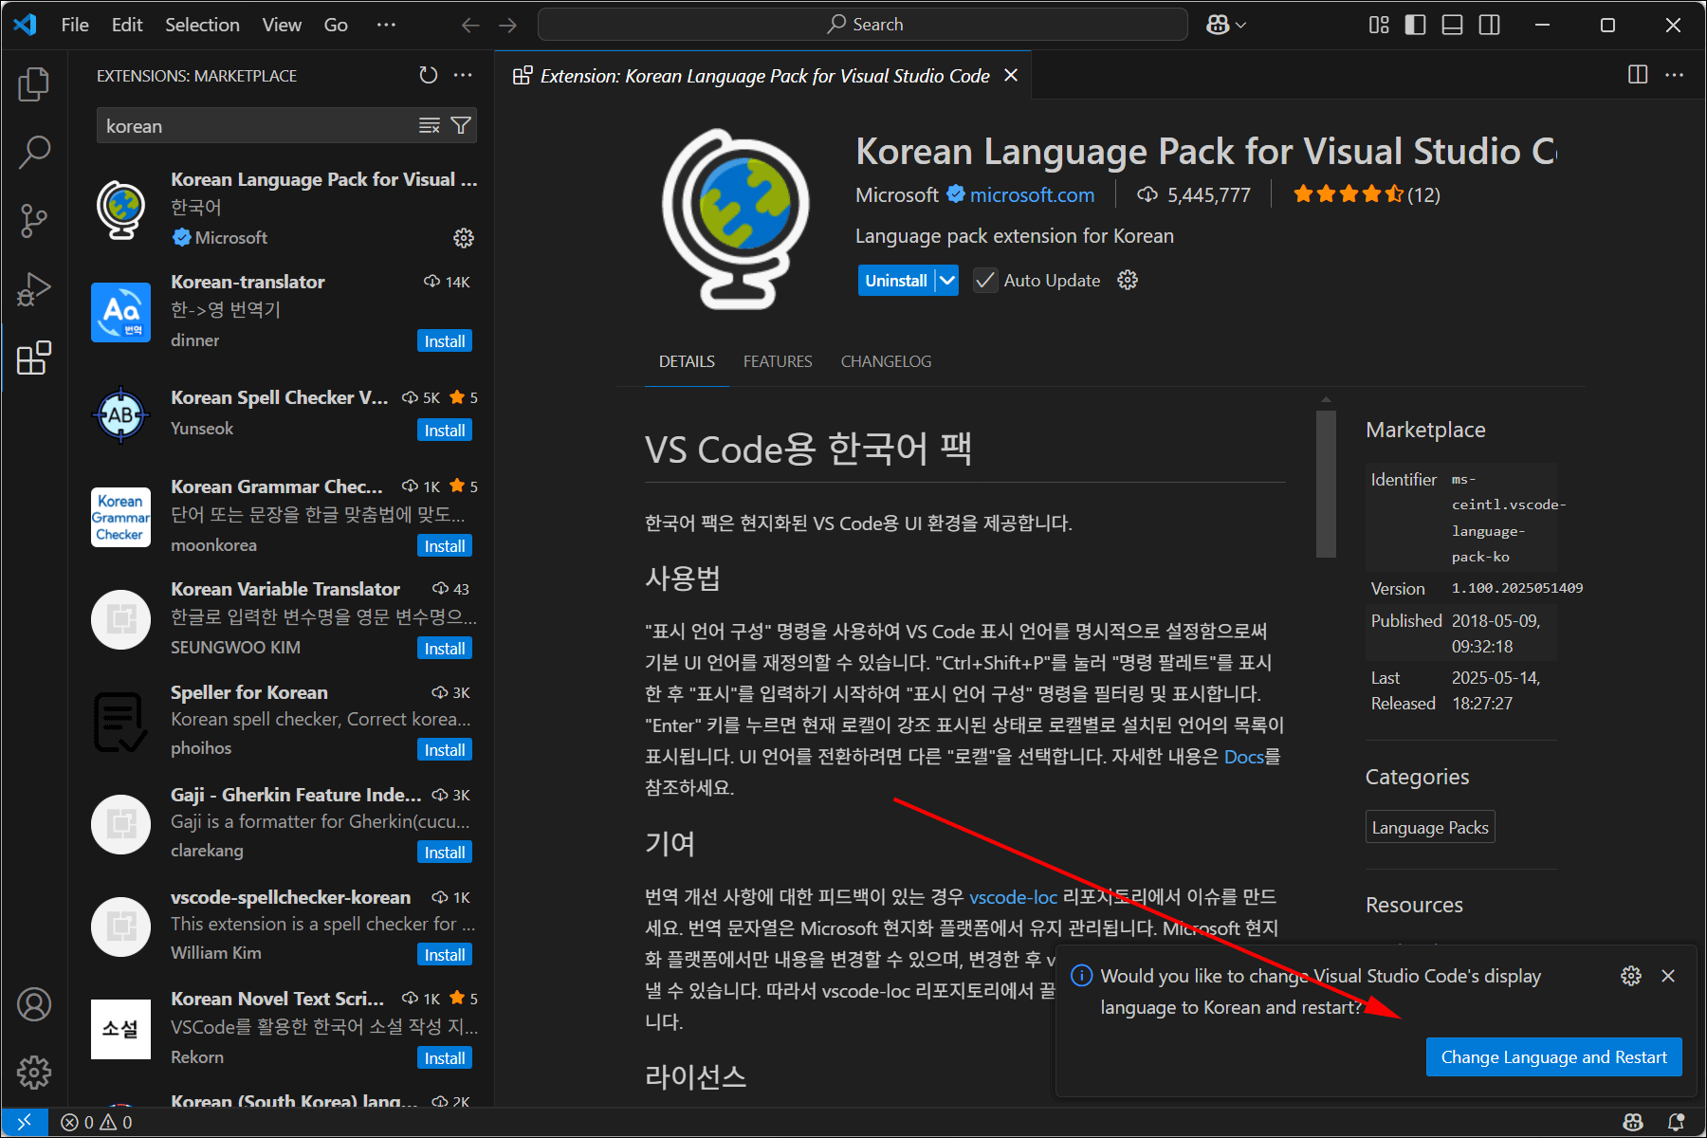Install Korean Grammar Checker extension
Screen dimensions: 1707x1138
pyautogui.click(x=445, y=546)
